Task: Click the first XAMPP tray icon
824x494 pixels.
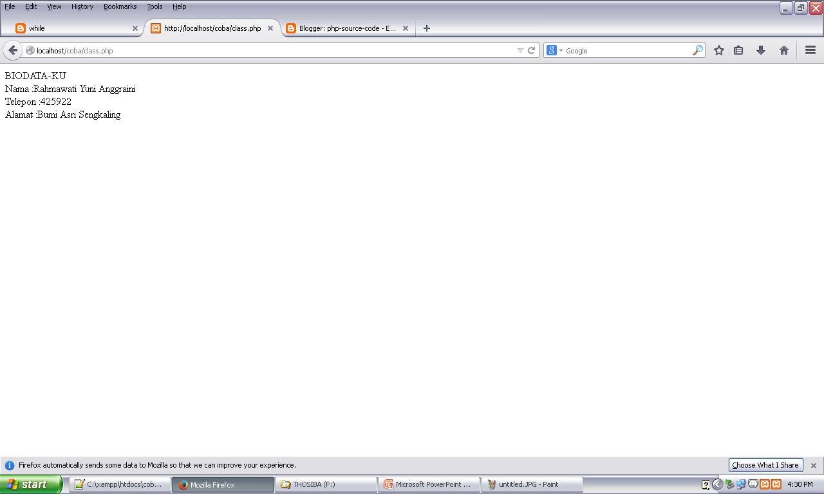Action: [x=764, y=484]
